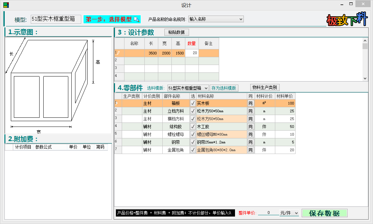Uncheck the select box for 结构胶
Screen dimensions: 373x224
pos(193,127)
